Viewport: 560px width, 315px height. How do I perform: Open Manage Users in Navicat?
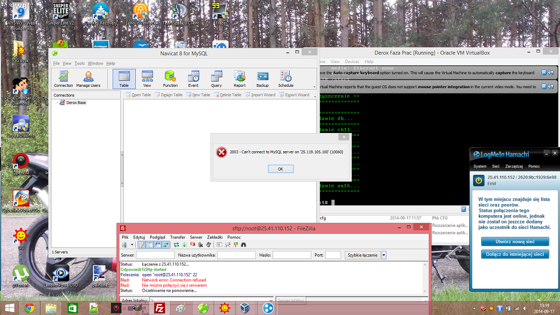tap(88, 79)
